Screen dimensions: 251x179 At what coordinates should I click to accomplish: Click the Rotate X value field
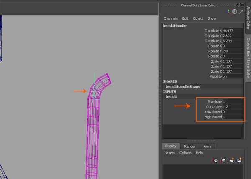point(233,46)
